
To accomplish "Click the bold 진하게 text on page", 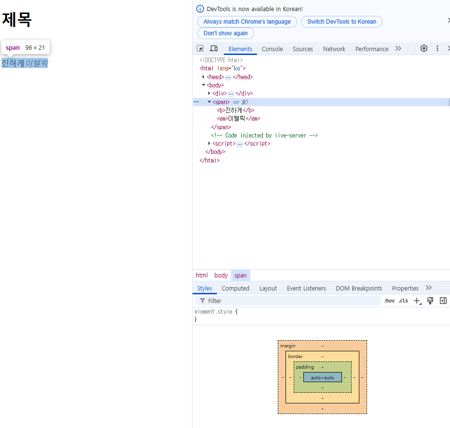I will click(x=13, y=63).
